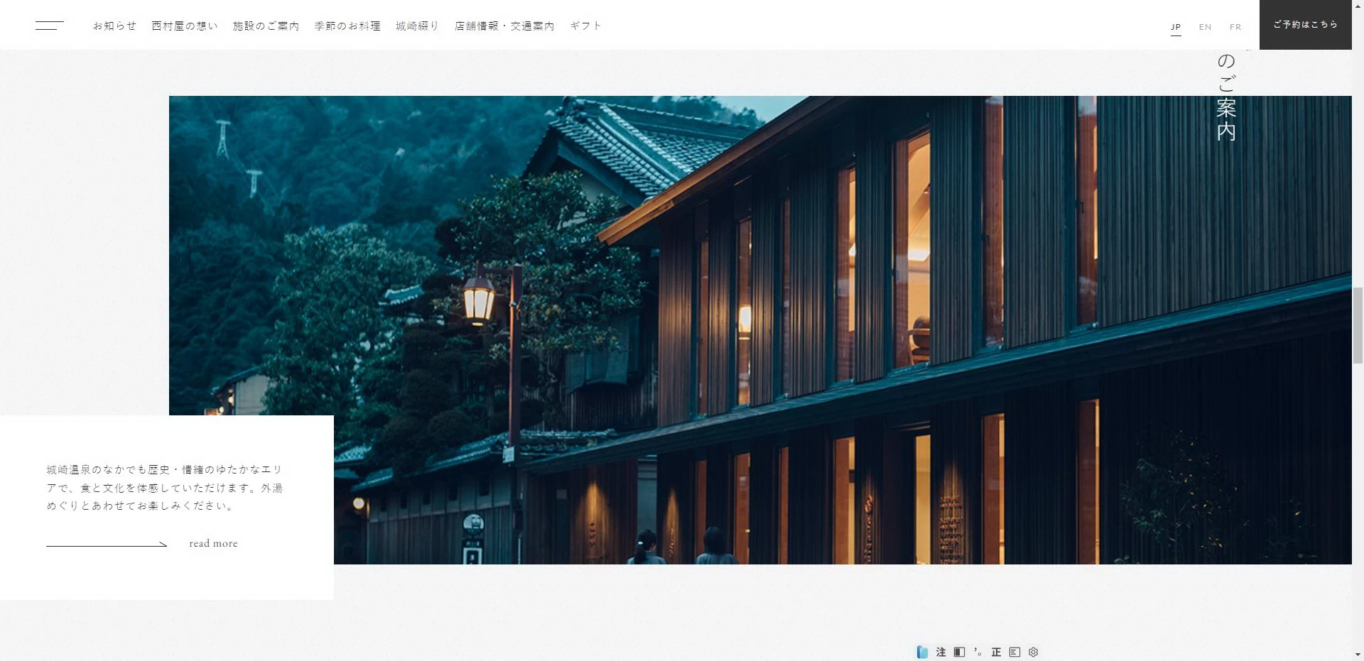Open the 城崎綴り navigation link
This screenshot has height=661, width=1364.
click(417, 26)
